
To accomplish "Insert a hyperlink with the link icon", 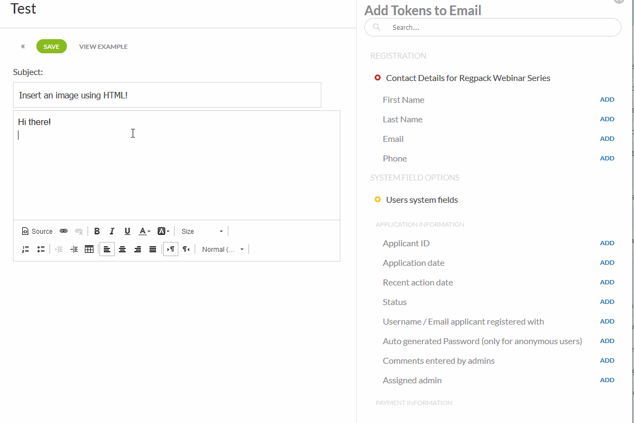I will [64, 231].
